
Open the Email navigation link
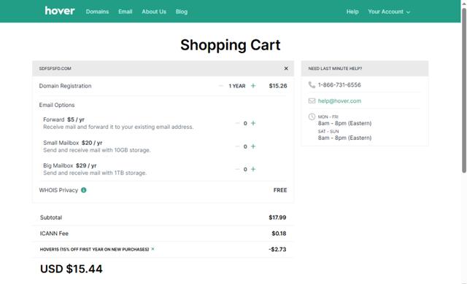125,12
